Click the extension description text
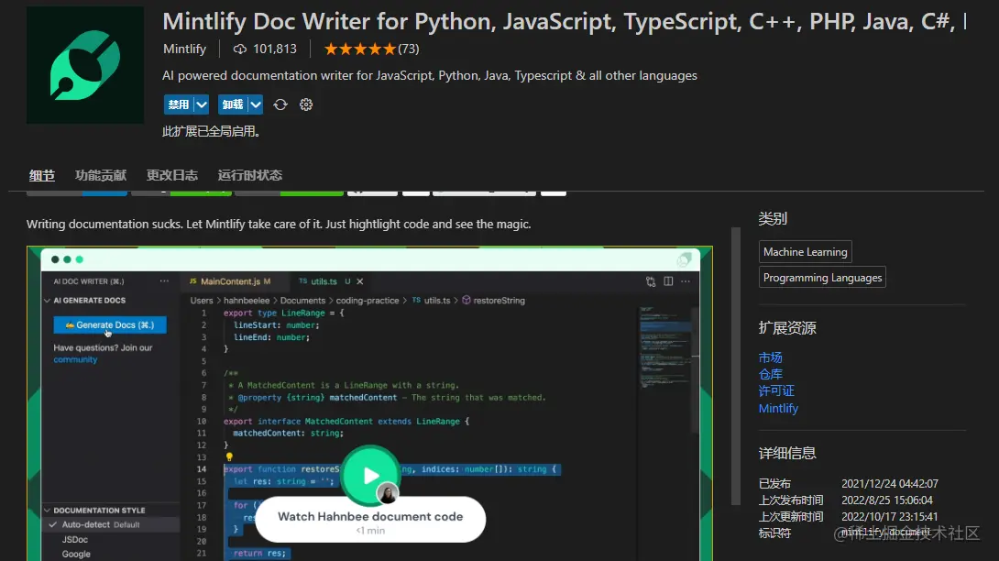 point(430,75)
